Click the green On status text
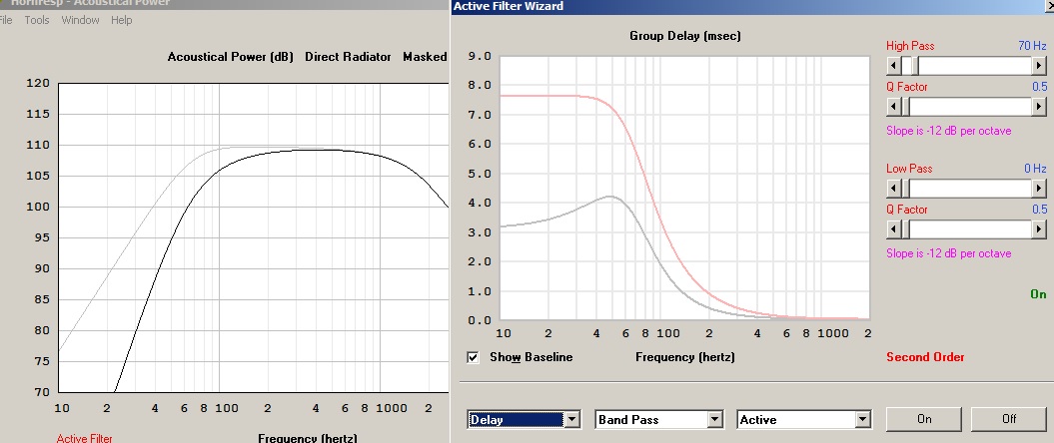Viewport: 1054px width, 443px height. tap(1038, 294)
